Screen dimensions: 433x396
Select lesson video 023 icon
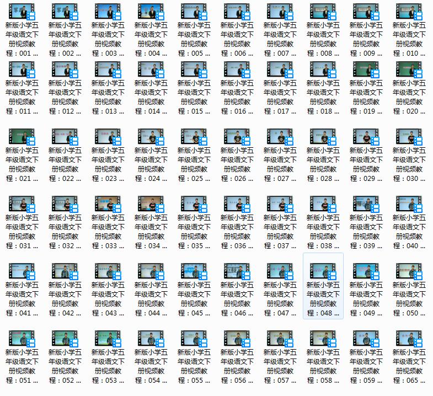(108, 137)
